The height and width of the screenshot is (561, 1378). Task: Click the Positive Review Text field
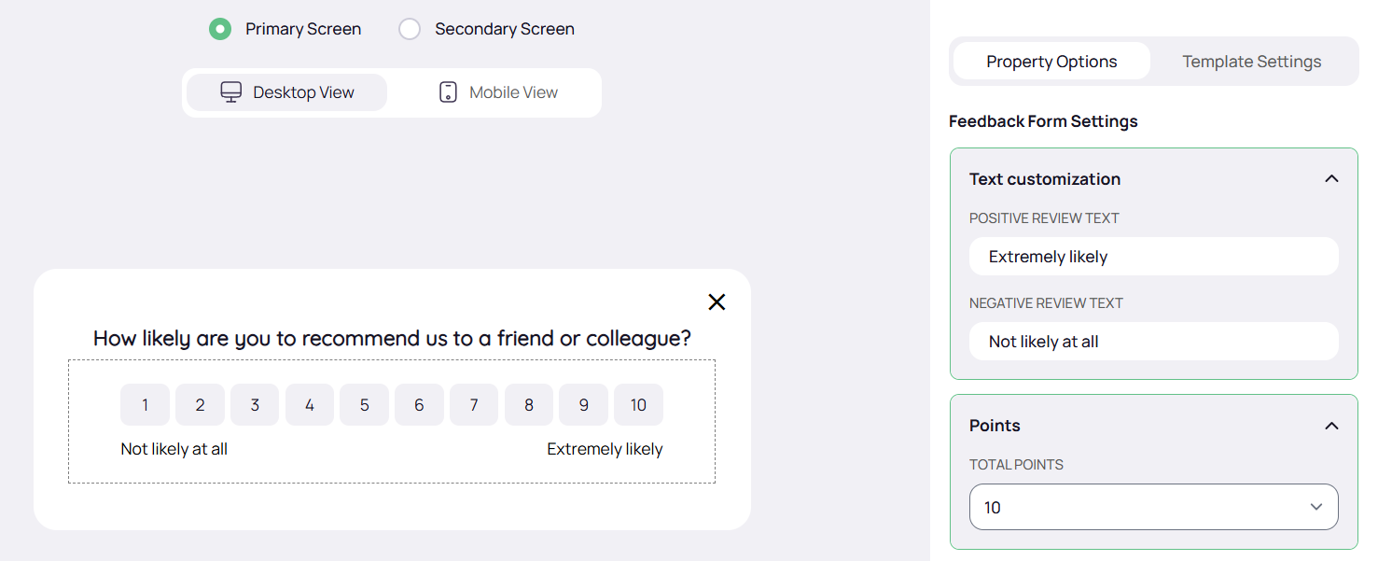point(1153,257)
